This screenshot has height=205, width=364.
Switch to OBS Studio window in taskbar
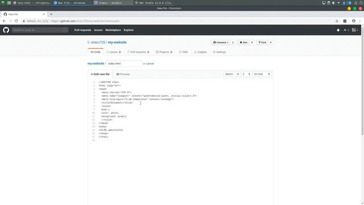[154, 3]
